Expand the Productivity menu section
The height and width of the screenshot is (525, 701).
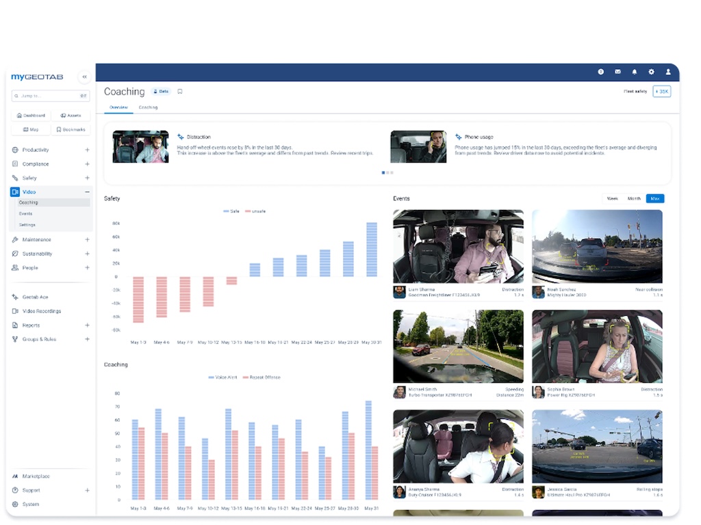point(87,150)
